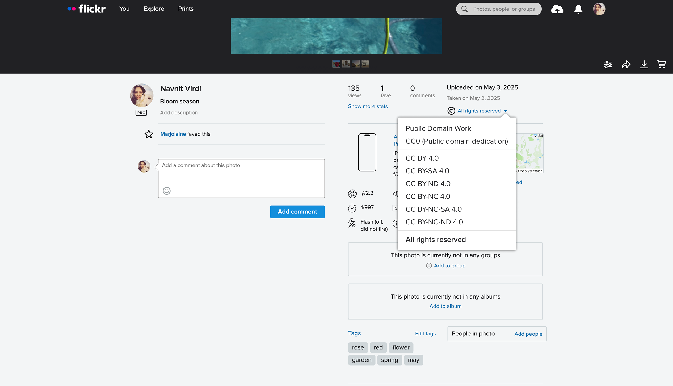Screen dimensions: 673x386
Task: Click the Add comment button
Action: 297,212
